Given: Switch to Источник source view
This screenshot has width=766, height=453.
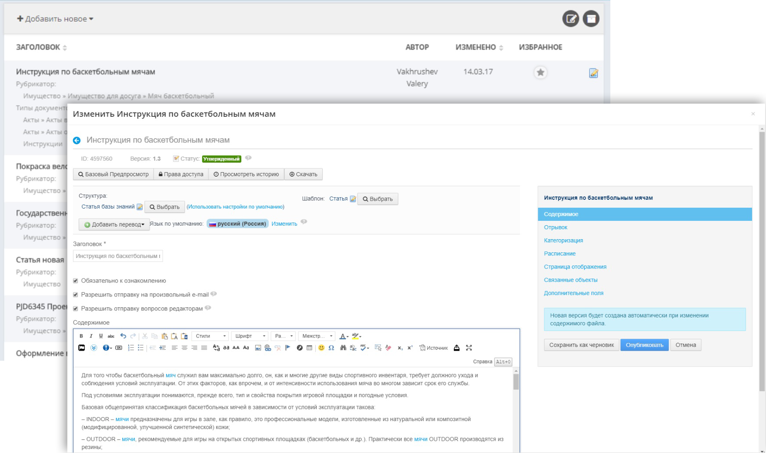Looking at the screenshot, I should coord(433,348).
